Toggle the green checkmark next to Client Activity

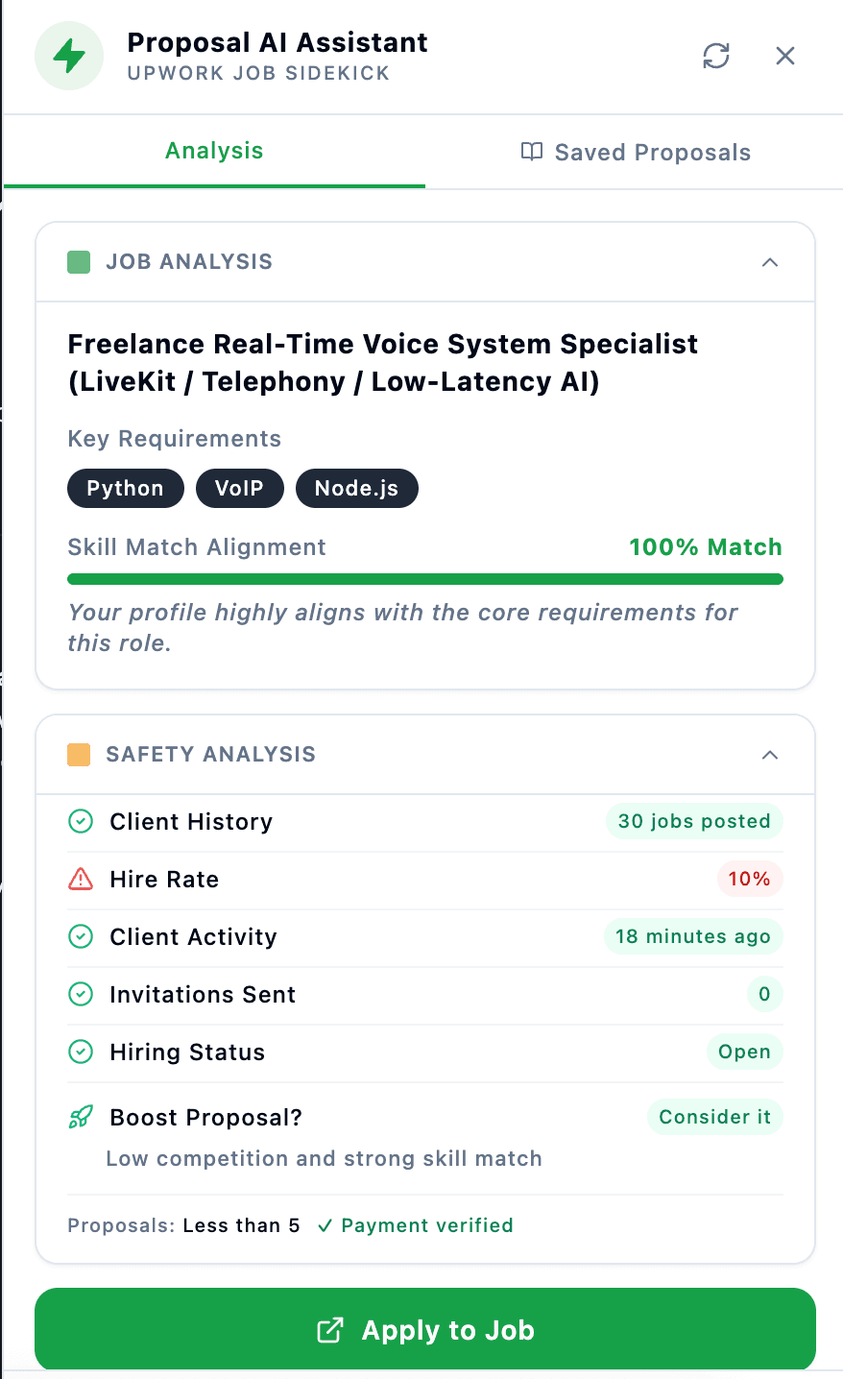[x=81, y=936]
